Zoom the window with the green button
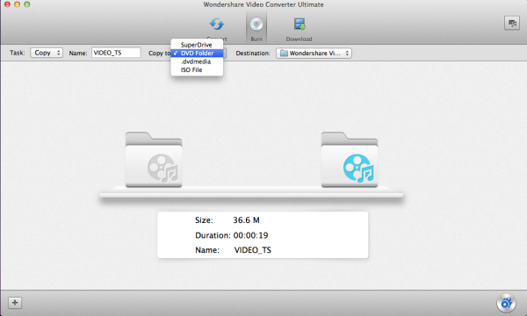Screen dimensions: 527x316 (x=27, y=4)
